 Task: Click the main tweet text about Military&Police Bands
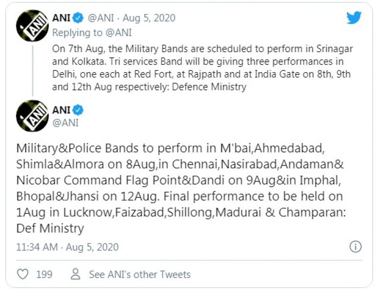click(178, 188)
